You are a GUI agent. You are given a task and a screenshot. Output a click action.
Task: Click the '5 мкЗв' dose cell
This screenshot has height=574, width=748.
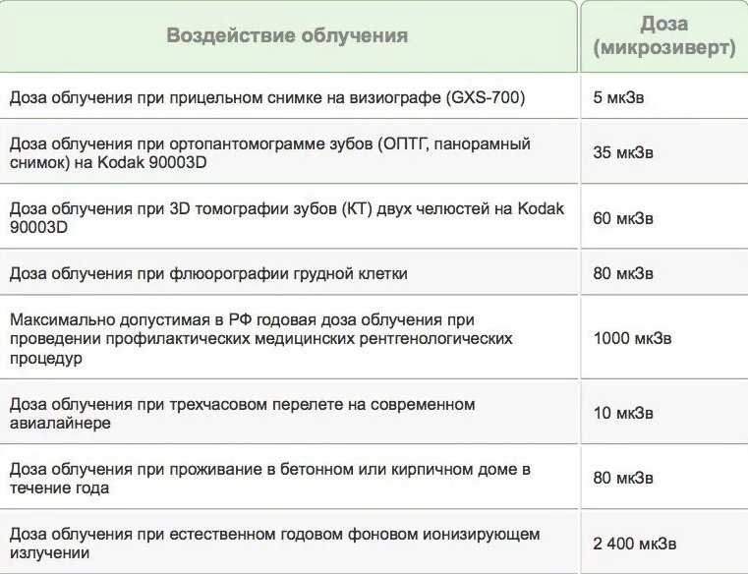tap(664, 98)
